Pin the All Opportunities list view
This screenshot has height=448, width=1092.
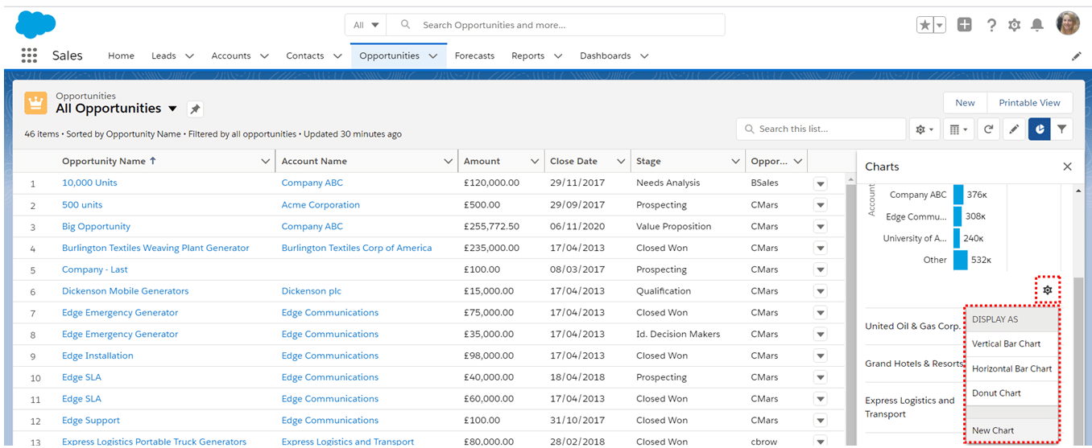coord(195,109)
